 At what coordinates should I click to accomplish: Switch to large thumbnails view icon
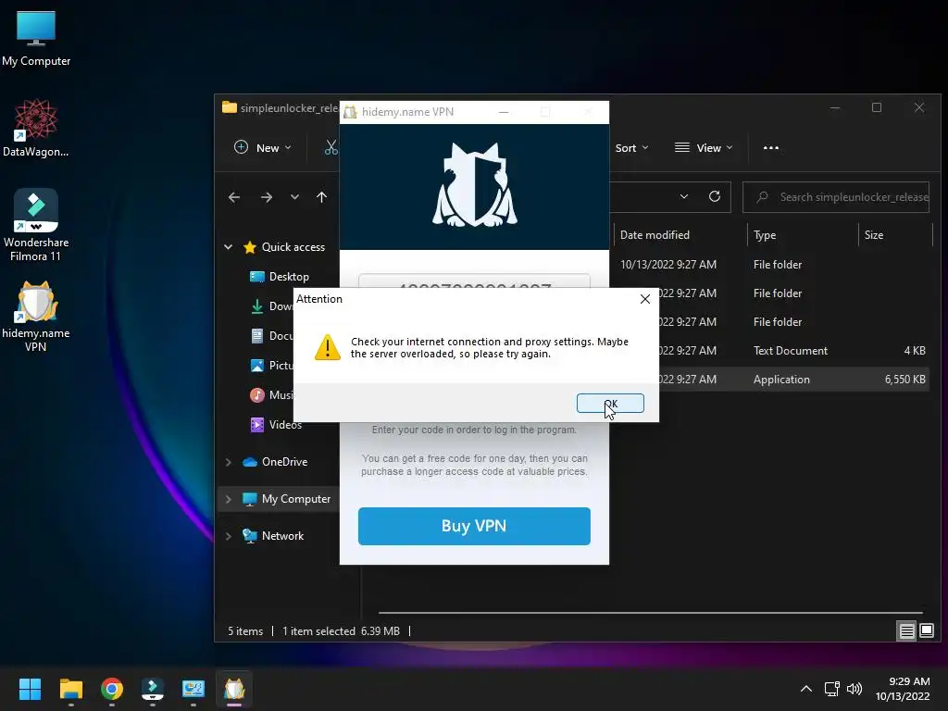coord(927,631)
